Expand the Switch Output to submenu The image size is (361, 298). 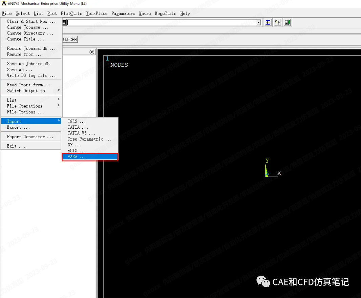31,91
